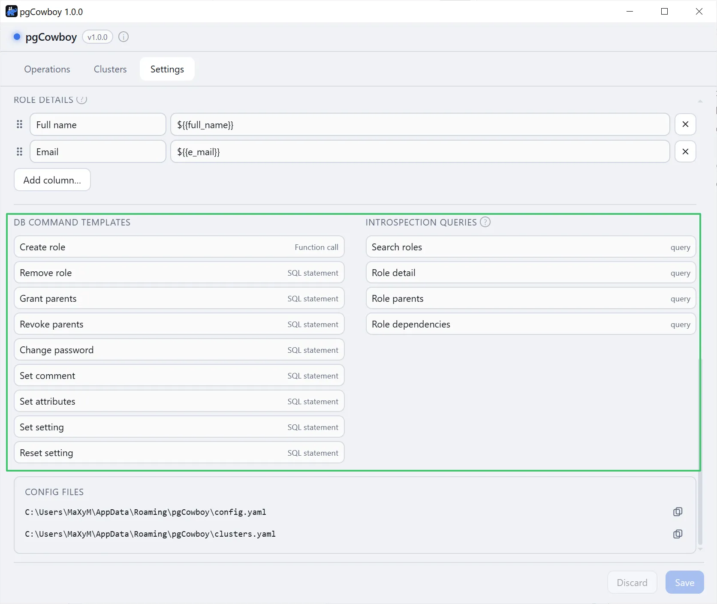Screen dimensions: 717x604
Task: Click the Email column label field
Action: pyautogui.click(x=98, y=151)
